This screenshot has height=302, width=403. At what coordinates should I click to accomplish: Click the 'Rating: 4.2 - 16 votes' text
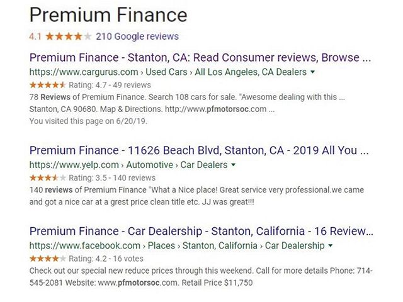tap(106, 259)
